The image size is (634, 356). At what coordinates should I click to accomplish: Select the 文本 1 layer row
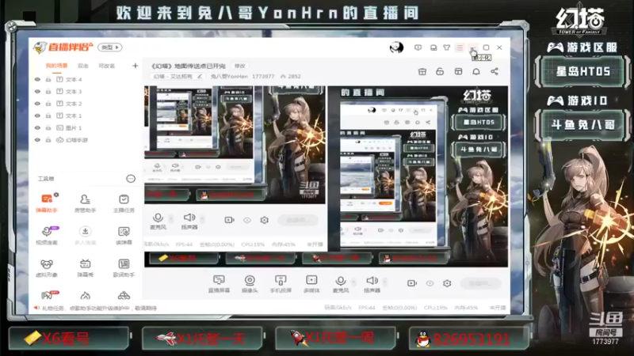pos(86,116)
